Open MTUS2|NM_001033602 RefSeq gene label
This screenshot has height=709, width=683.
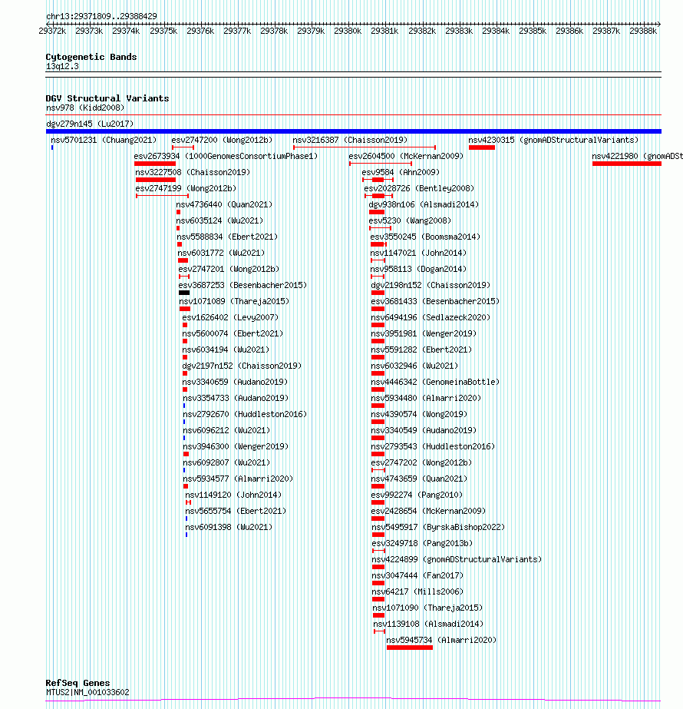click(x=87, y=692)
